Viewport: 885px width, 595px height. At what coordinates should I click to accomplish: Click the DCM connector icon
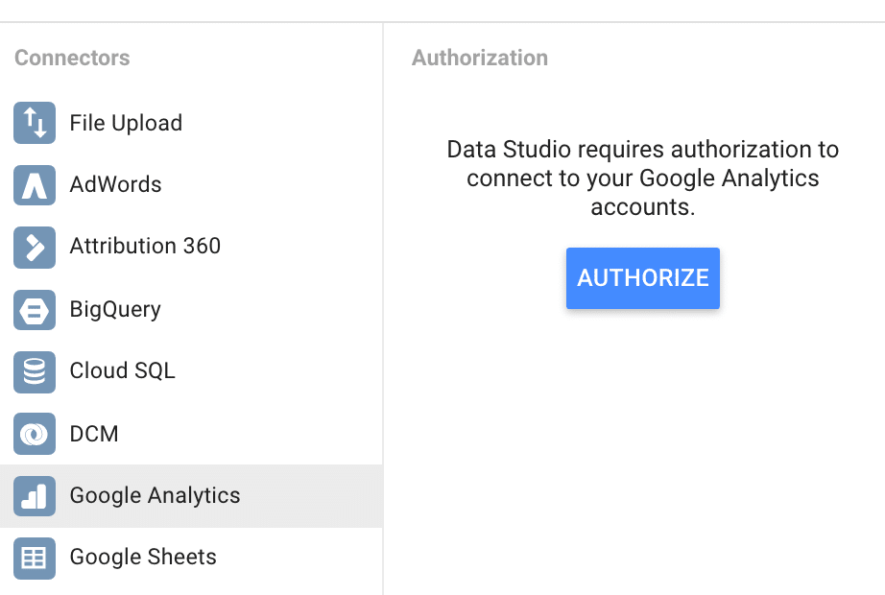35,434
